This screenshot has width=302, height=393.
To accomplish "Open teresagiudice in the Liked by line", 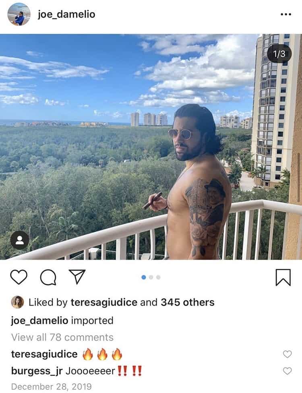I will [104, 302].
